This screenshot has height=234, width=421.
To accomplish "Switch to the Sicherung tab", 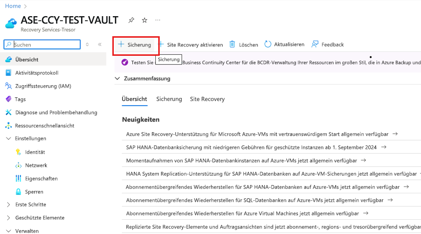I will click(x=169, y=99).
